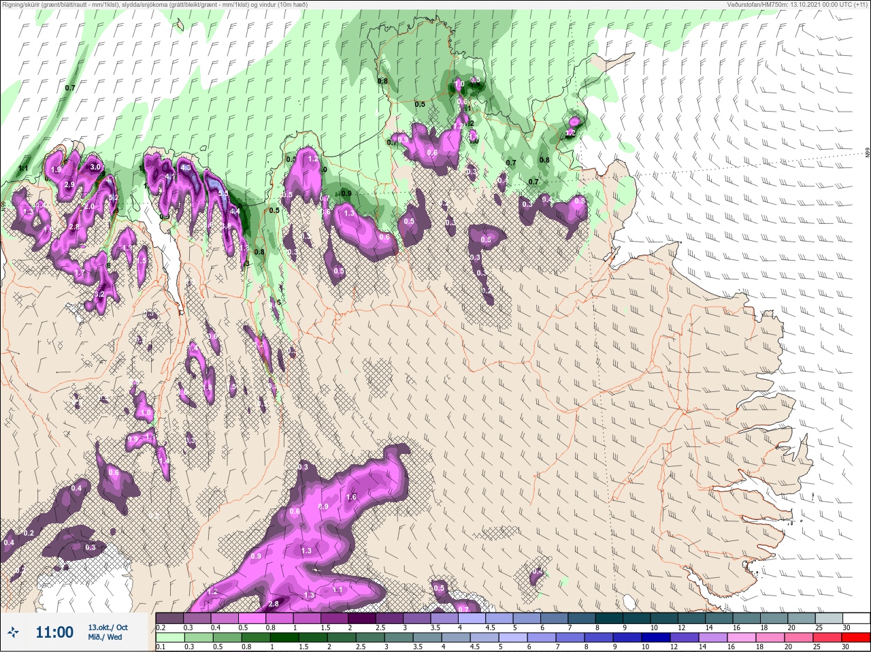
Task: Pick top-row legend swatch between 4.5 and 5
Action: [x=500, y=618]
